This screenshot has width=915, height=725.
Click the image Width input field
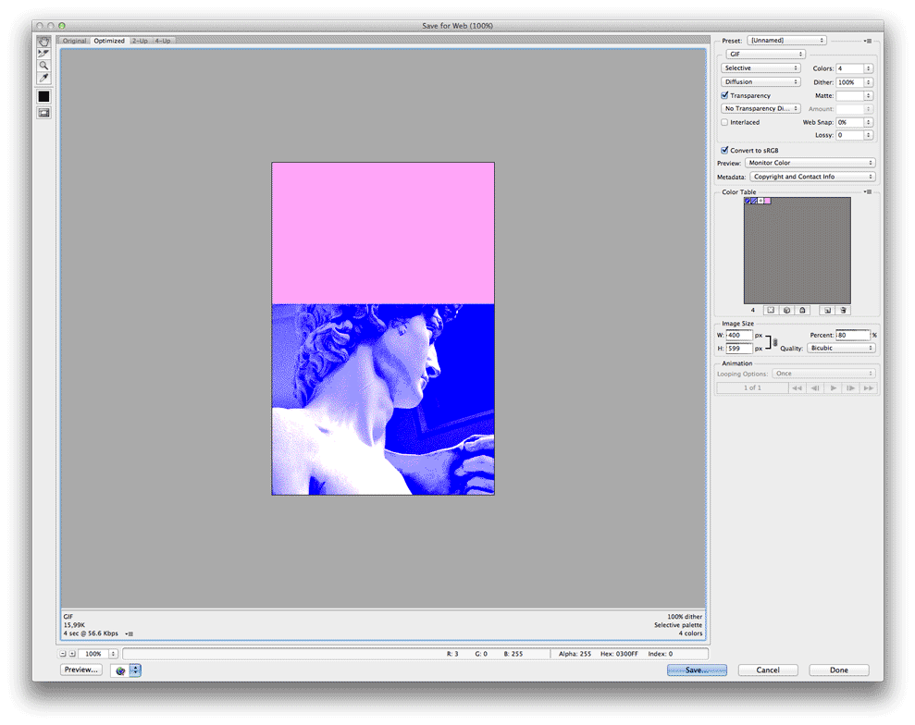tap(739, 336)
